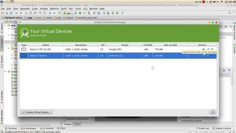
Task: Open more actions dropdown for Nexus 5 fedora
Action: tap(212, 56)
